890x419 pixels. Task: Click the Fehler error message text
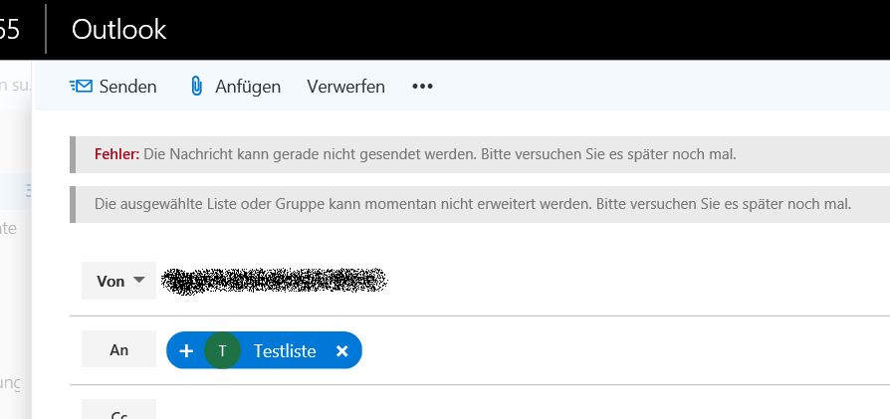point(415,154)
